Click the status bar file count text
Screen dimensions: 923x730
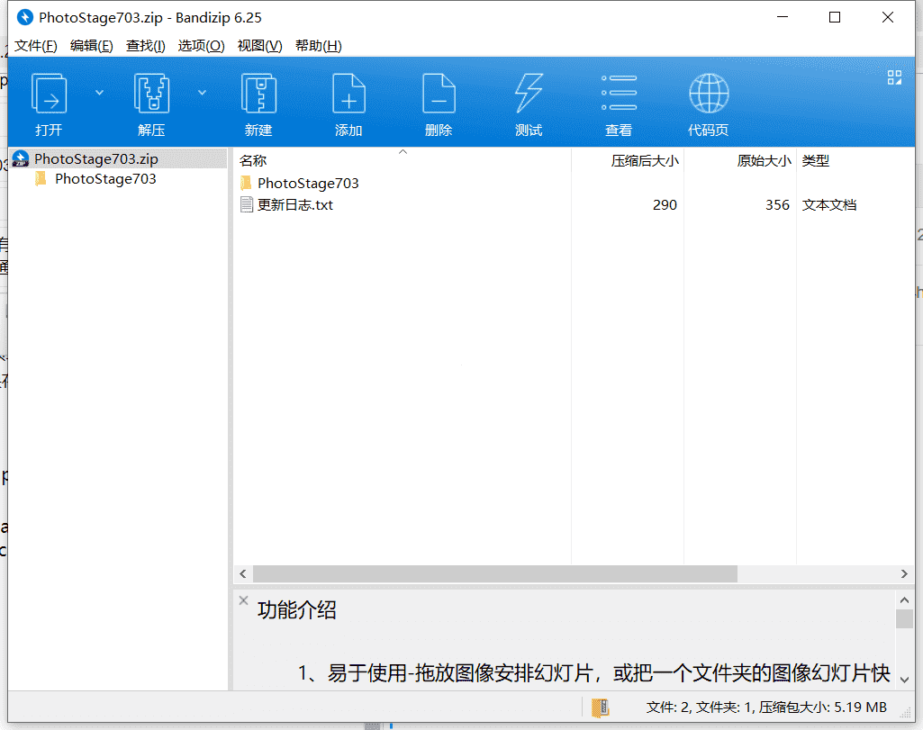coord(766,707)
